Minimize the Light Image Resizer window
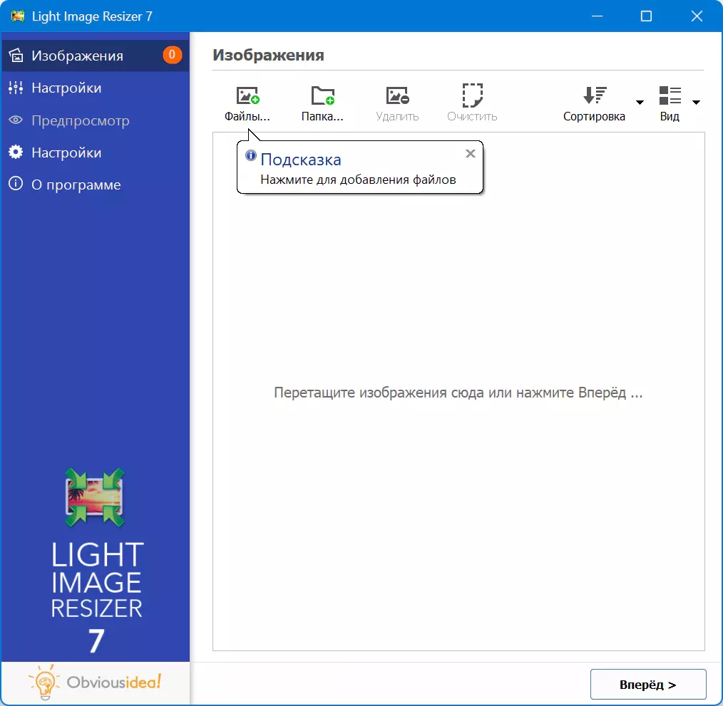The height and width of the screenshot is (706, 723). point(597,16)
